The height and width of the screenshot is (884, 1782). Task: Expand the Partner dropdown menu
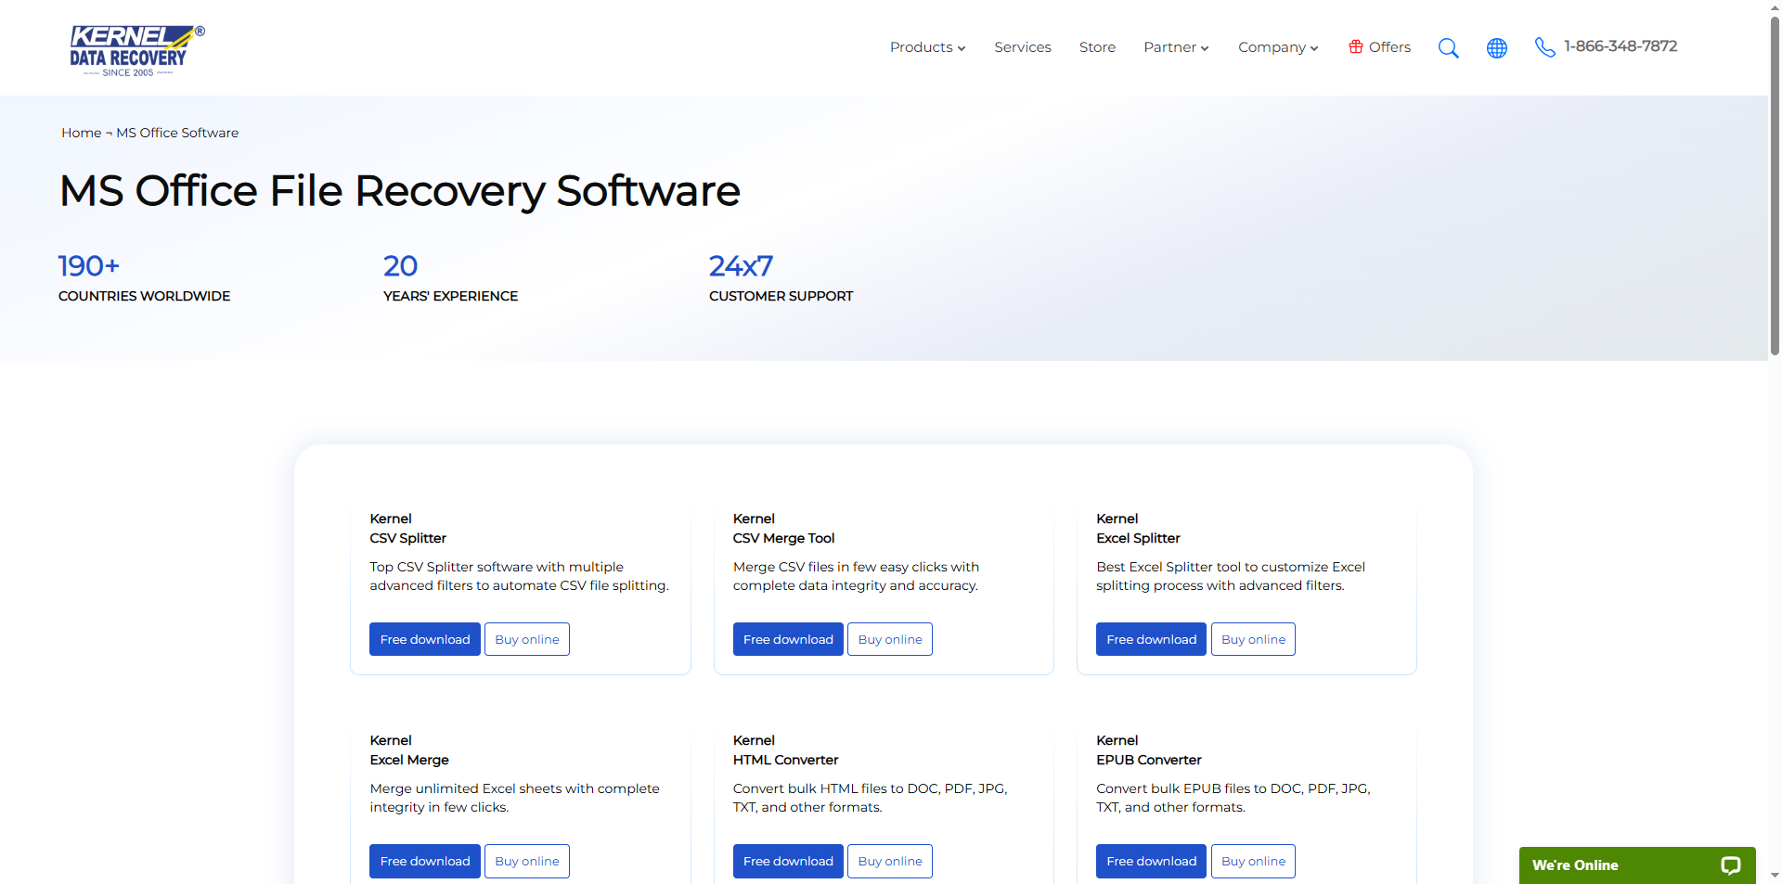pyautogui.click(x=1176, y=47)
